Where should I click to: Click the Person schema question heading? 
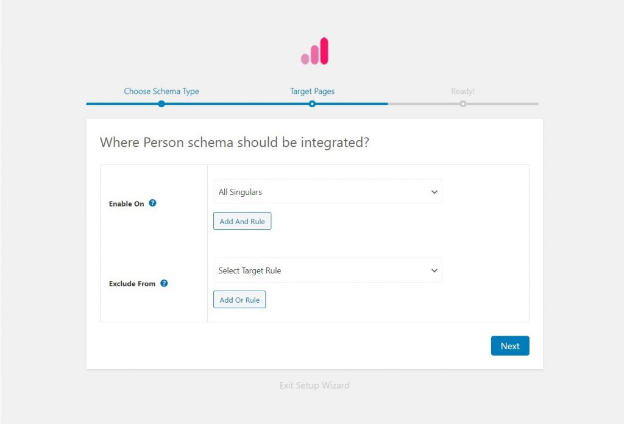tap(235, 143)
